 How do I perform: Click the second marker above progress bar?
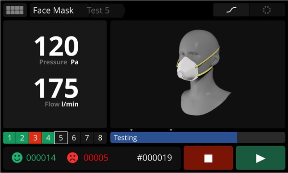[x=171, y=130]
